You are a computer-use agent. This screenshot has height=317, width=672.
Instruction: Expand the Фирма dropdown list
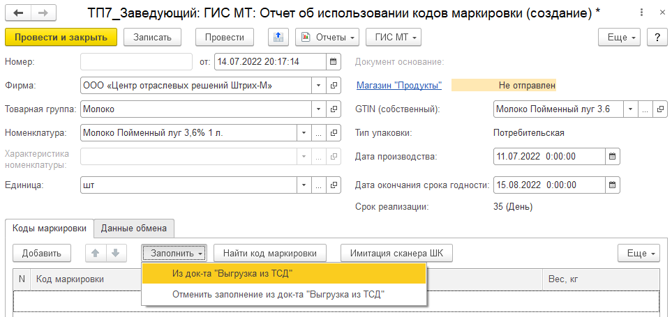coord(318,86)
